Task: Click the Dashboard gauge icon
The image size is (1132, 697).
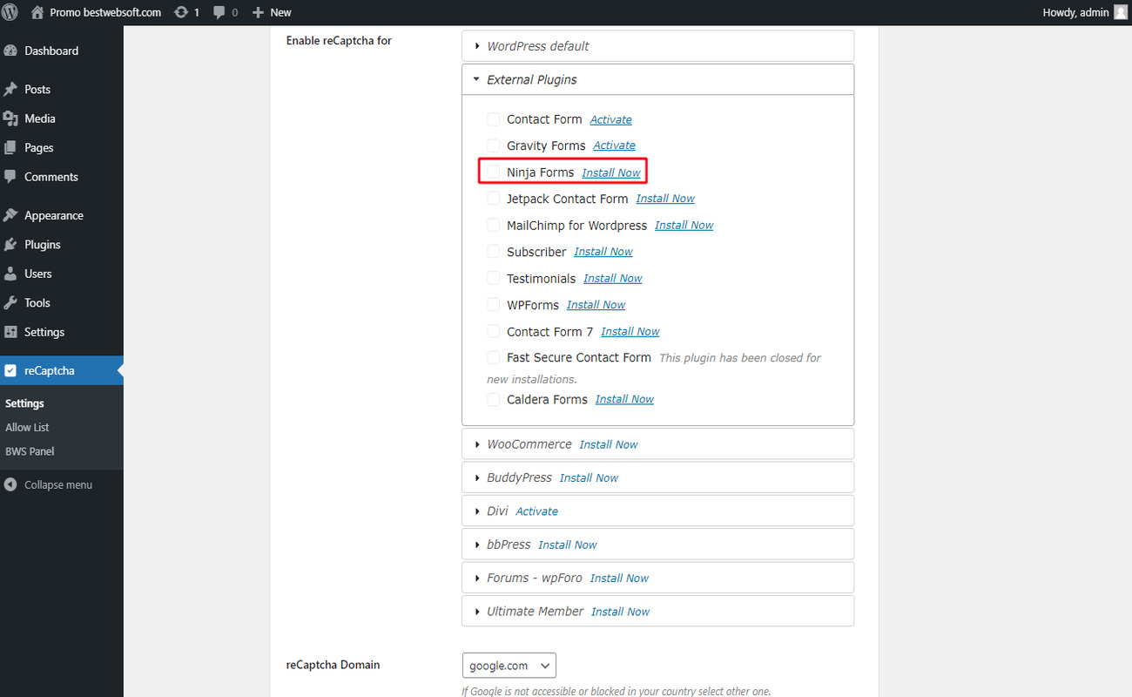Action: point(10,51)
